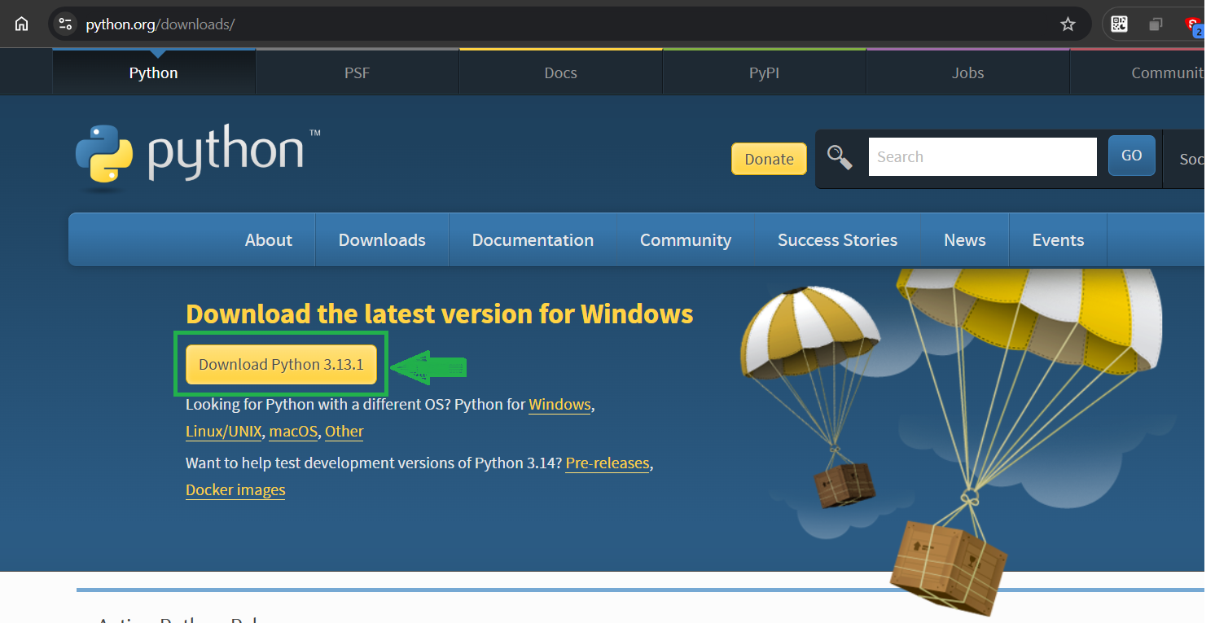Click the Download Python 3.13.1 button
Screen dimensions: 1215x623
pos(281,365)
